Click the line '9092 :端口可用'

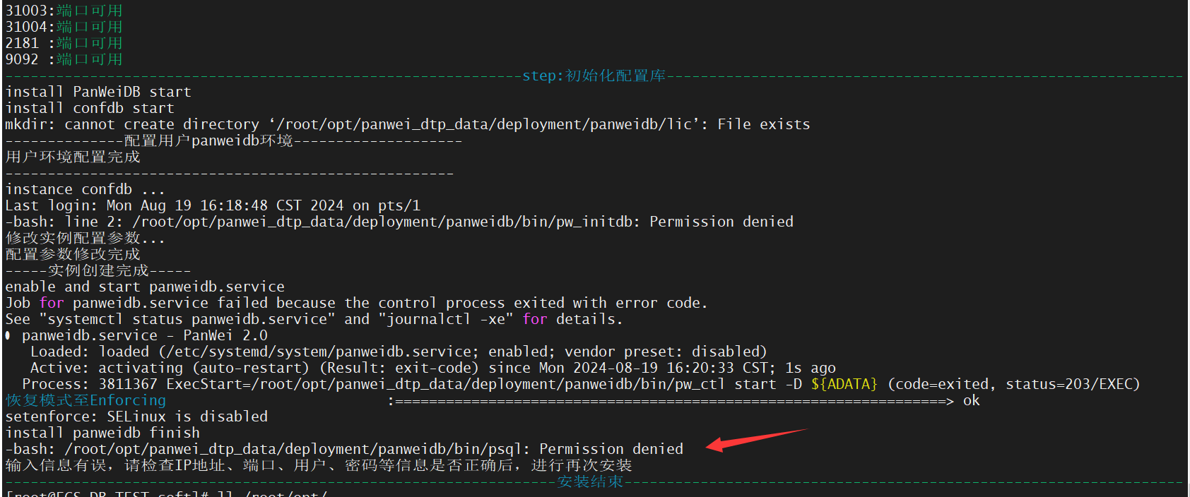64,59
